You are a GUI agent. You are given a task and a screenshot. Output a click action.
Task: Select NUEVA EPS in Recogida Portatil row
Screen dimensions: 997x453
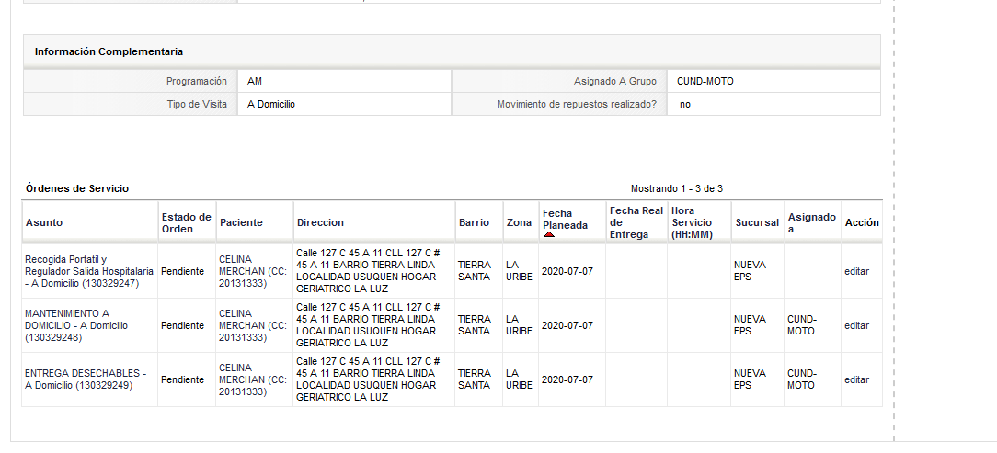pos(750,271)
